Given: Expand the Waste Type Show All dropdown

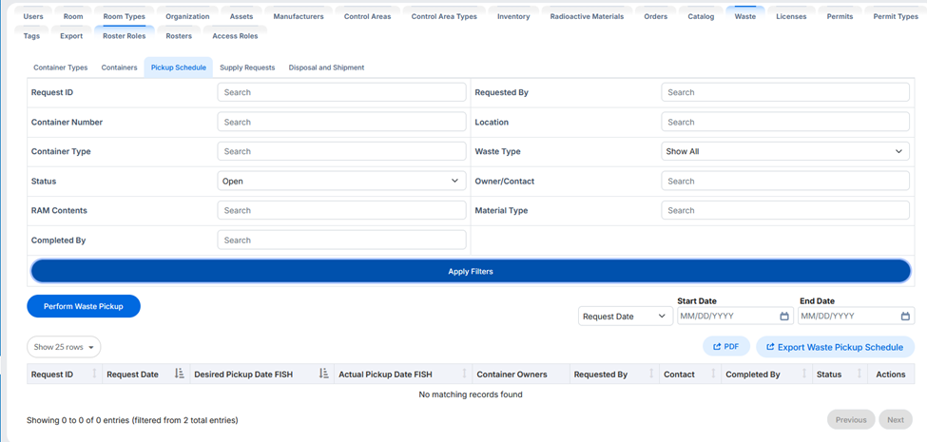Looking at the screenshot, I should click(x=784, y=151).
